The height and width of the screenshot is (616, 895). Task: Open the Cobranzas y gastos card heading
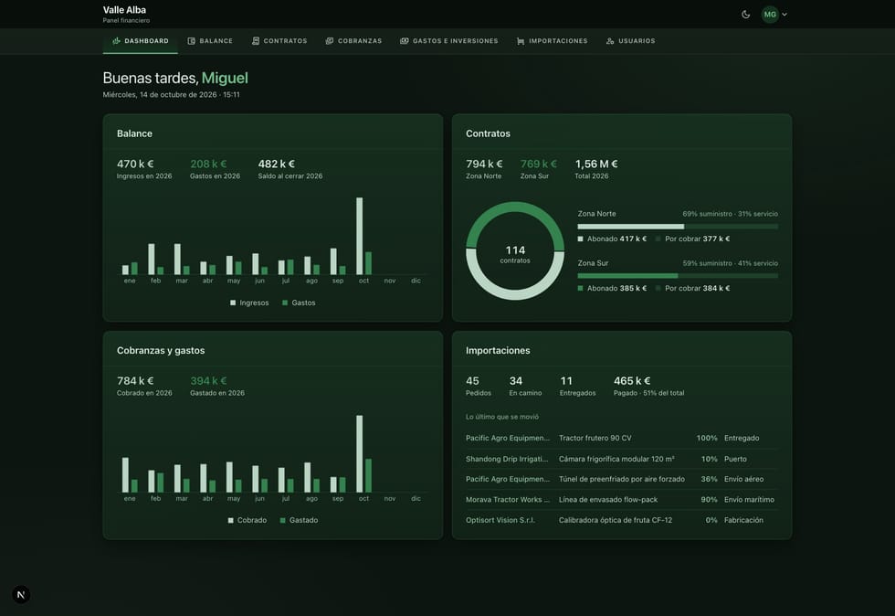click(x=161, y=351)
